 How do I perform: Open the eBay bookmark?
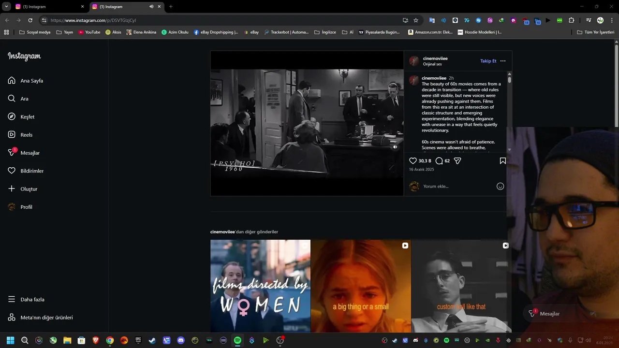(251, 32)
